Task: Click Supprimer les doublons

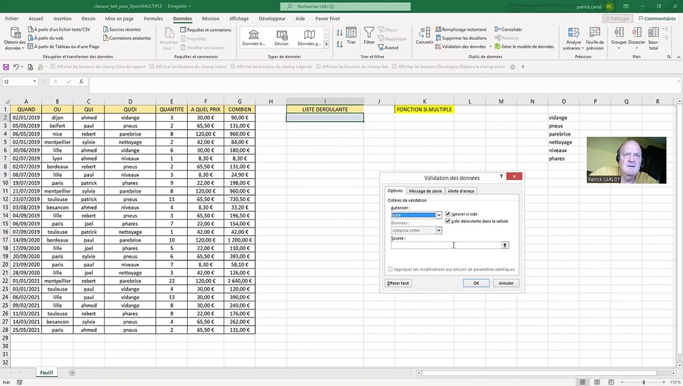Action: 461,38
